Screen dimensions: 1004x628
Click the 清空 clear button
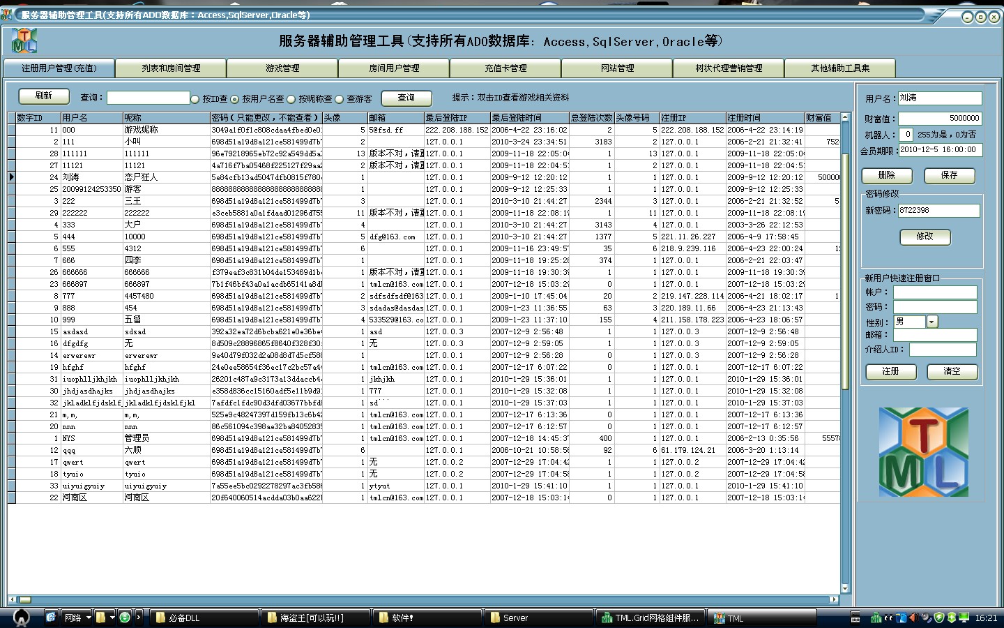952,371
